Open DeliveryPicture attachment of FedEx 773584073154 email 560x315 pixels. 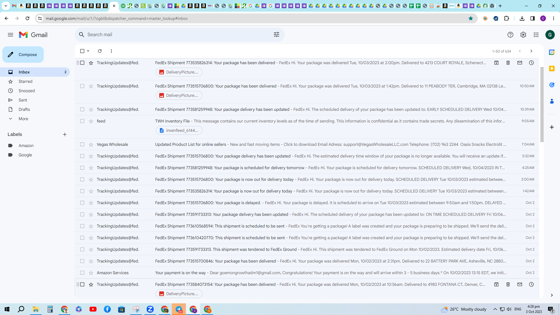(179, 294)
